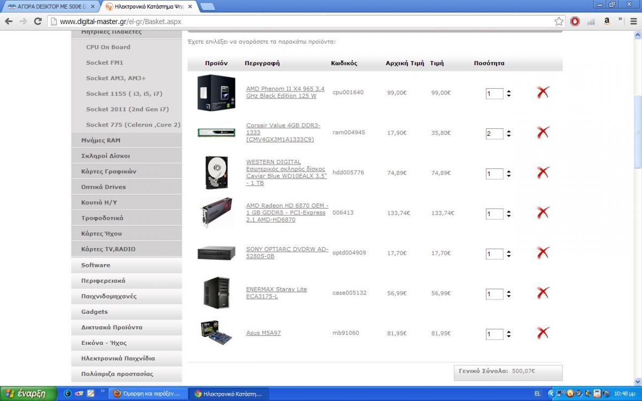Open ENERMAX Staray Lite ECA3175-L link
This screenshot has height=401, width=642.
click(x=277, y=293)
